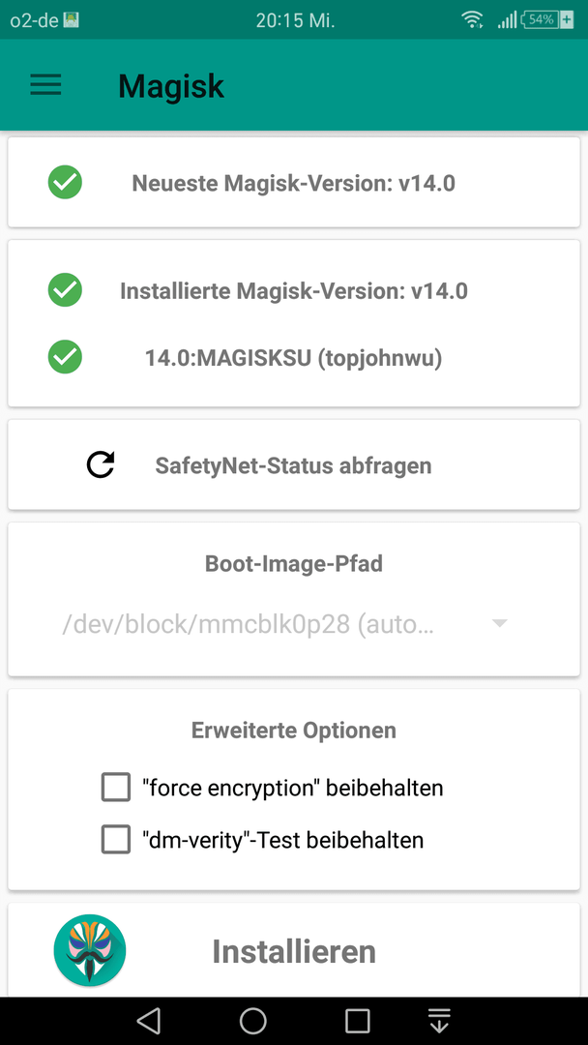Tap SafetyNet-Status abfragen
This screenshot has height=1045, width=588.
(294, 465)
